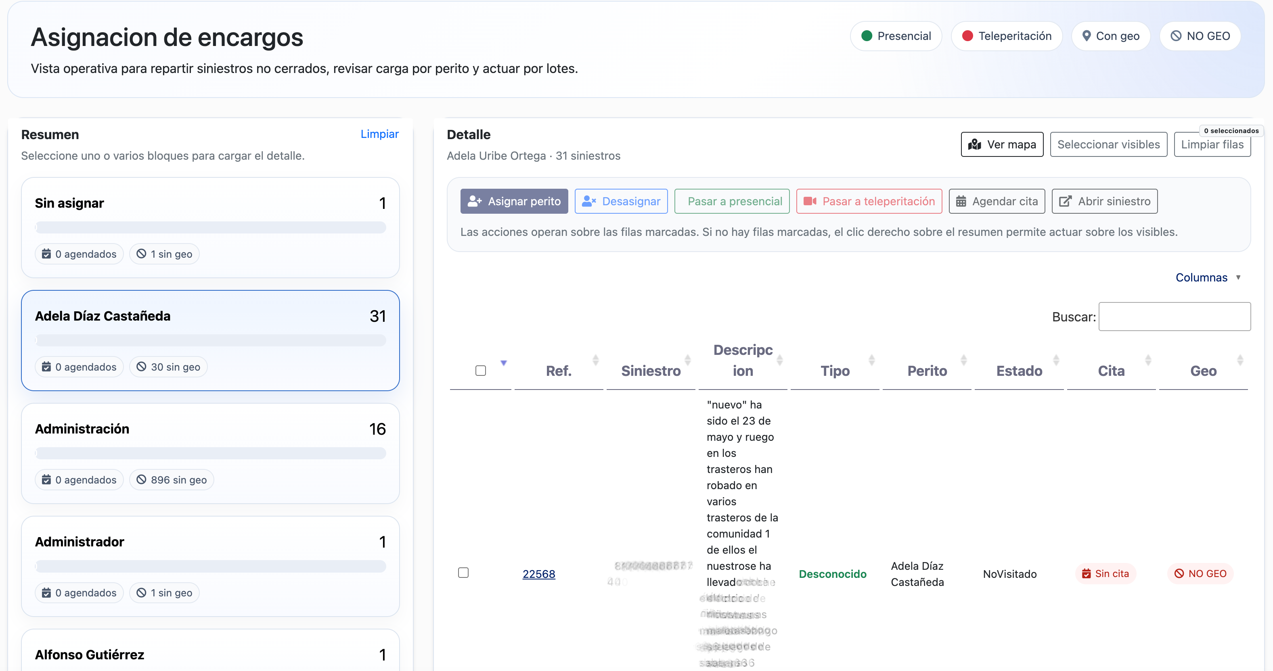Sort table by Geo column
Screen dimensions: 1273x671
1203,371
